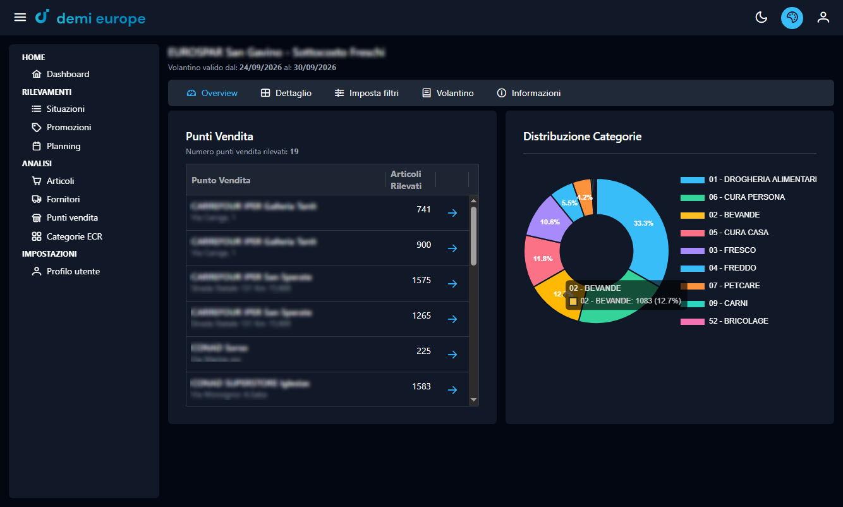The width and height of the screenshot is (843, 507).
Task: Open Fornitori in the sidebar
Action: pyautogui.click(x=56, y=199)
